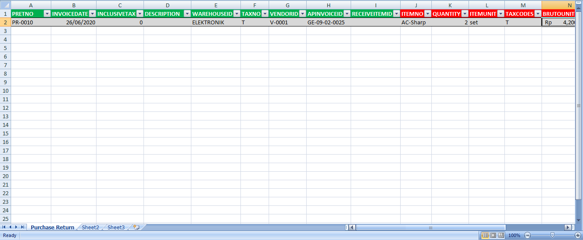Image resolution: width=583 pixels, height=240 pixels.
Task: Click the zoom out minus button
Action: click(x=527, y=235)
